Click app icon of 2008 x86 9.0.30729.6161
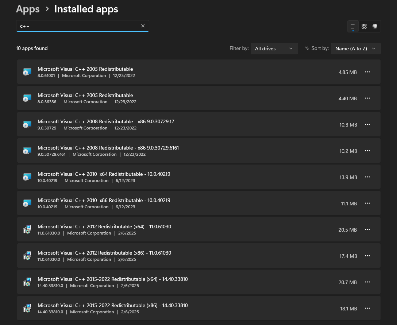Viewport: 397px width, 325px height. point(27,151)
